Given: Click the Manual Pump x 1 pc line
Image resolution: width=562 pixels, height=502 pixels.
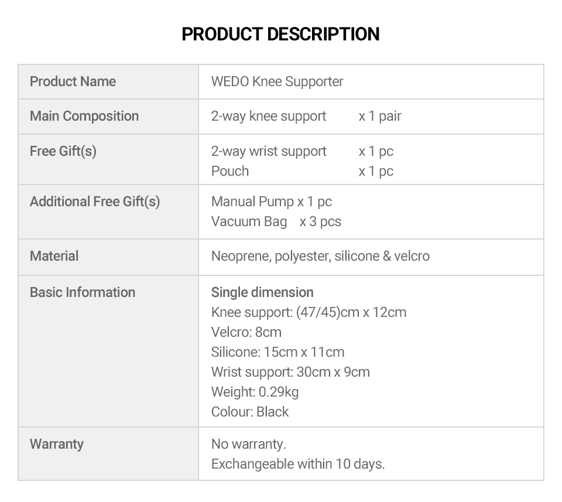Looking at the screenshot, I should coord(271,202).
